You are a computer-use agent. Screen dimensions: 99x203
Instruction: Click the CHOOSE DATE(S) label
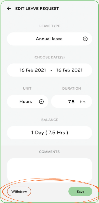(x=50, y=57)
